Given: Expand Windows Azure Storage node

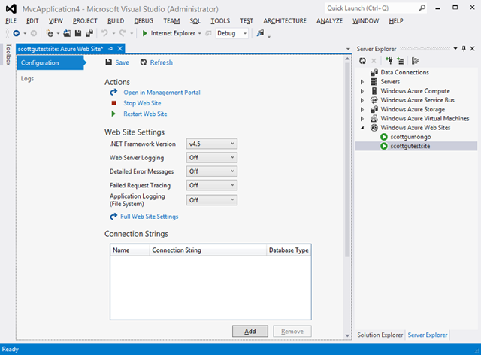Looking at the screenshot, I should pos(362,109).
